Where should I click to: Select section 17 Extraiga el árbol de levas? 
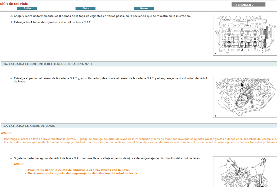point(29,126)
